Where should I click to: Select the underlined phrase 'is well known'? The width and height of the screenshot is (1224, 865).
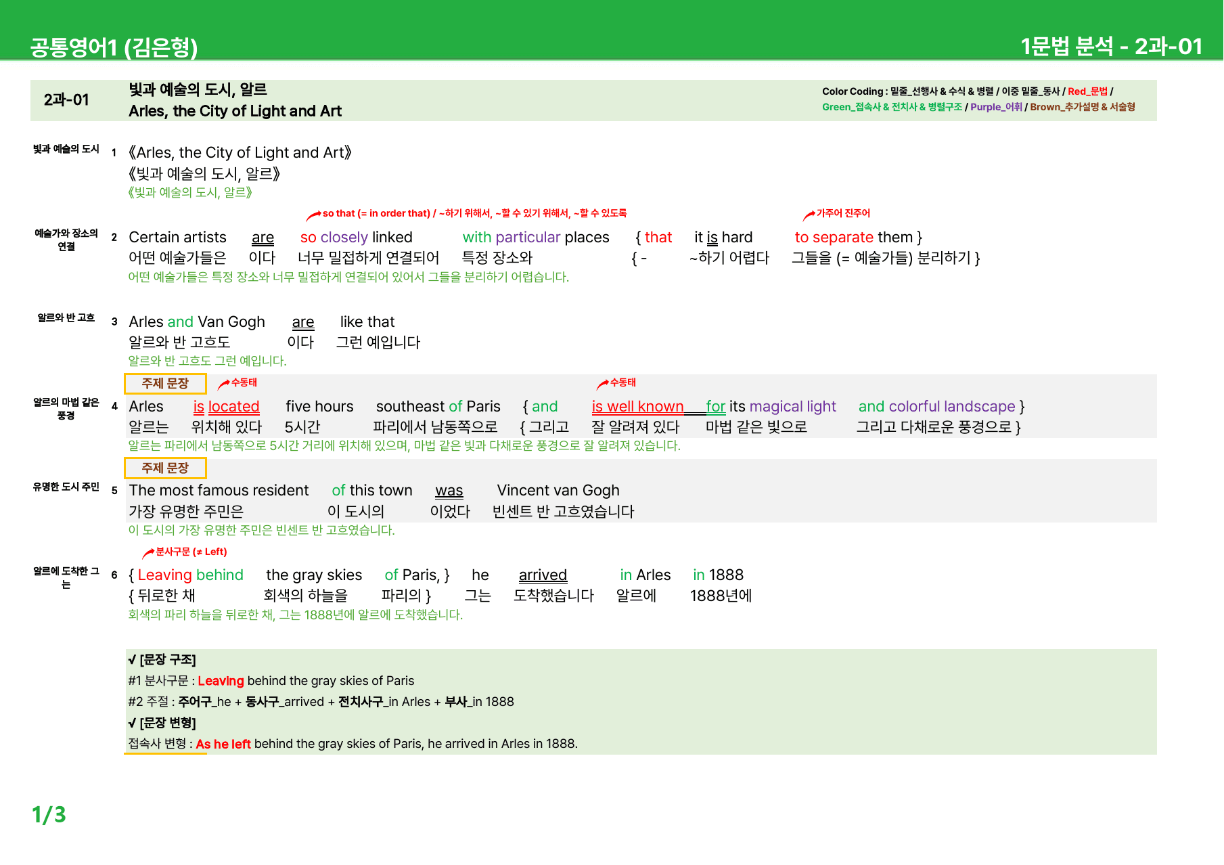click(637, 407)
